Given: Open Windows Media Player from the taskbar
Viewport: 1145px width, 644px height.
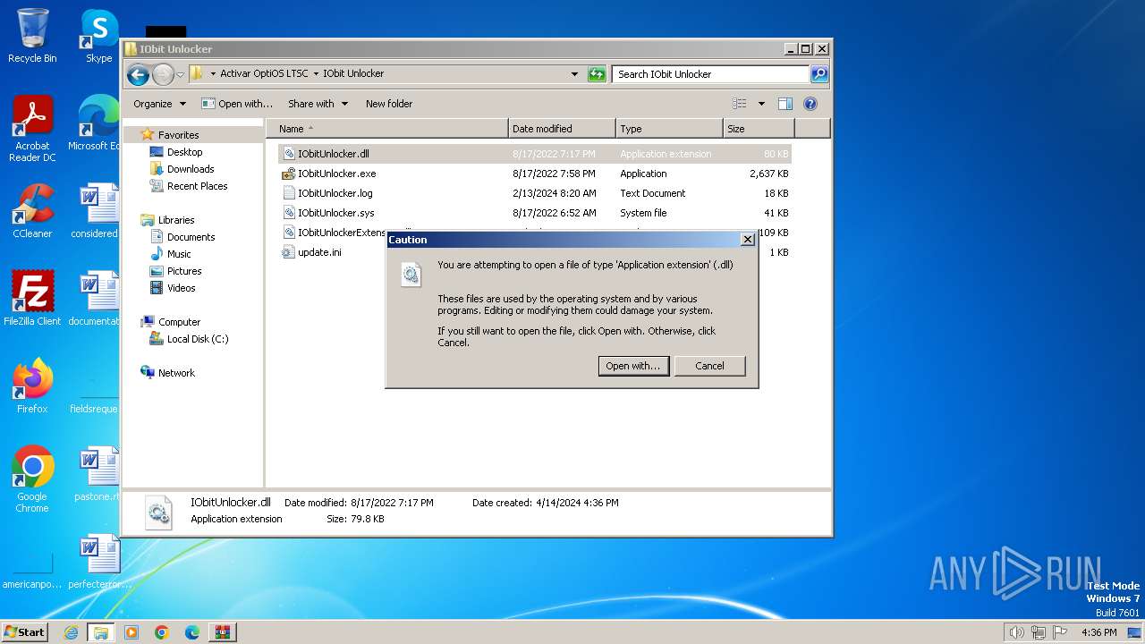Looking at the screenshot, I should pyautogui.click(x=131, y=632).
